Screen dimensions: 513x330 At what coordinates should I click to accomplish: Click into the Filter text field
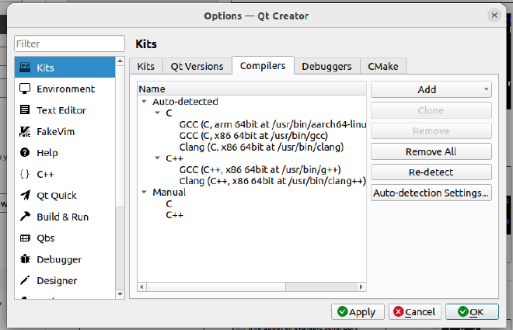click(70, 43)
